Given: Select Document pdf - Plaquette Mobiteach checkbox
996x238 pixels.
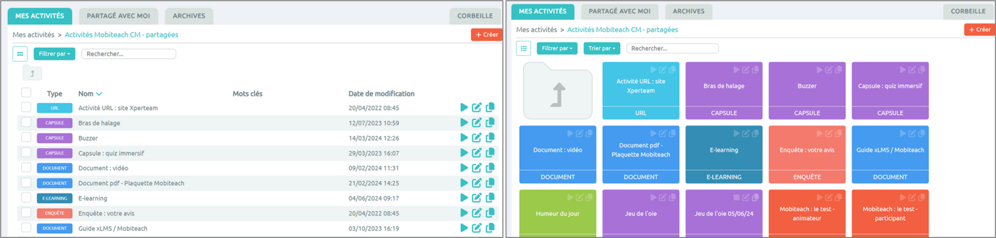Looking at the screenshot, I should 26,182.
